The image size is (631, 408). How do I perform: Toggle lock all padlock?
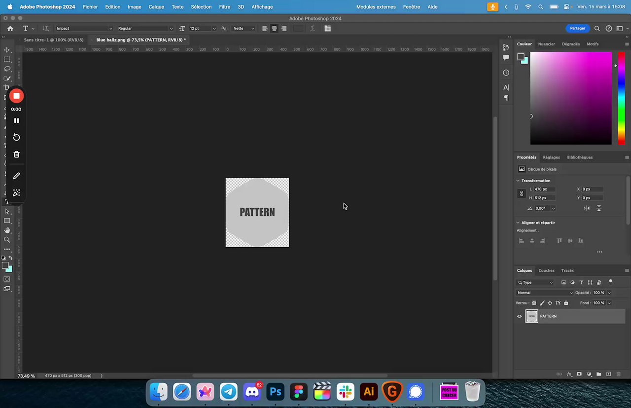pos(566,303)
